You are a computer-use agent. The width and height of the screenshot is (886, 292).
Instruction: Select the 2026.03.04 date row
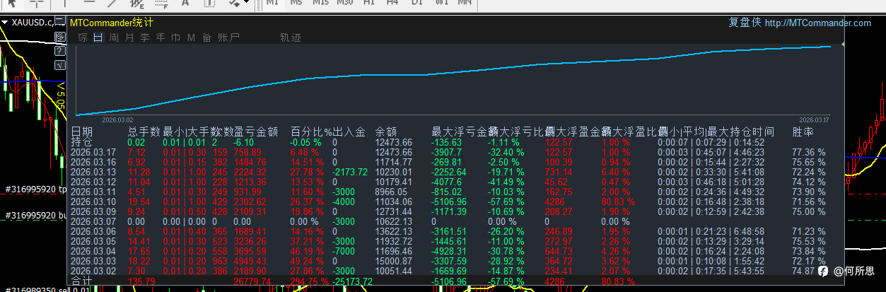click(x=94, y=251)
